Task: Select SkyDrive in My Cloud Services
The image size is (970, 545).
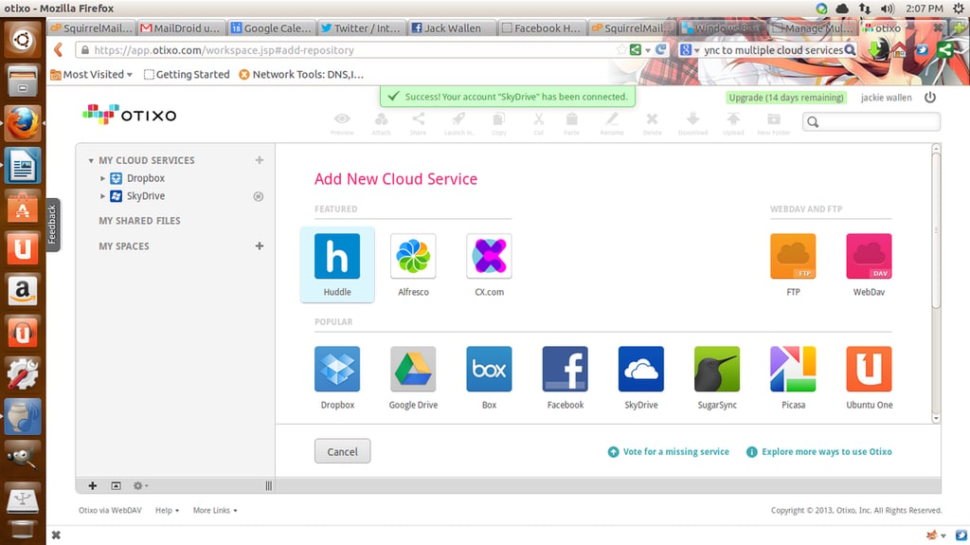Action: pos(145,196)
